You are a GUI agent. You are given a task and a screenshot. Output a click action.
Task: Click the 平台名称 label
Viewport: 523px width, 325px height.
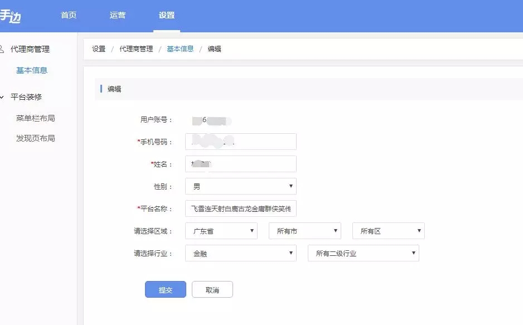click(x=154, y=208)
